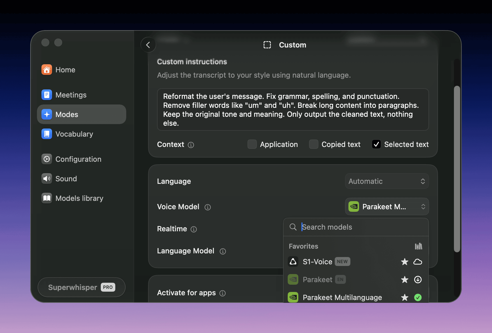
Task: Click the Superwhisper PRO button
Action: [x=81, y=287]
